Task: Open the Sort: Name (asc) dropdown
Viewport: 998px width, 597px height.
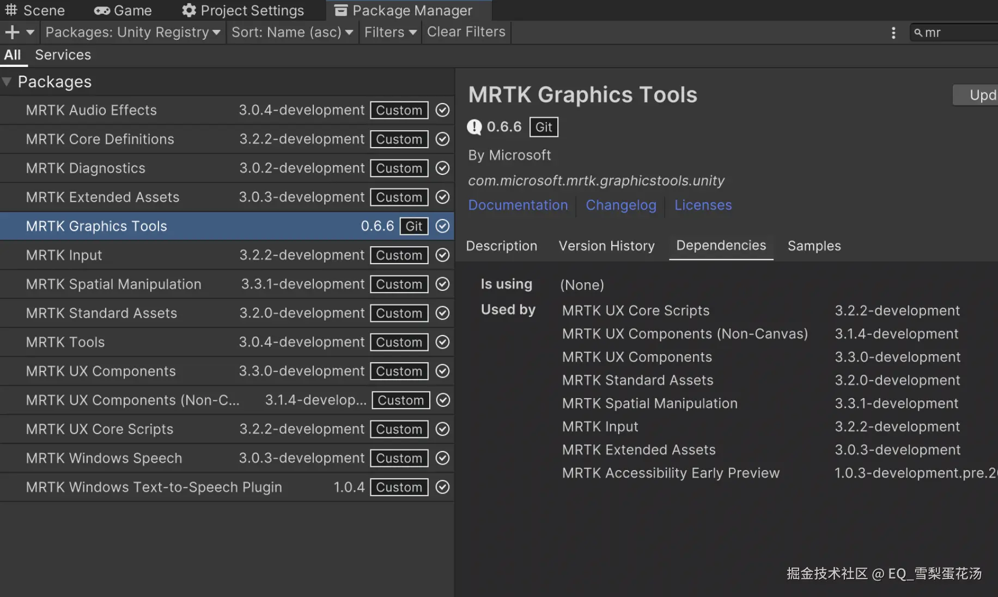Action: tap(292, 33)
